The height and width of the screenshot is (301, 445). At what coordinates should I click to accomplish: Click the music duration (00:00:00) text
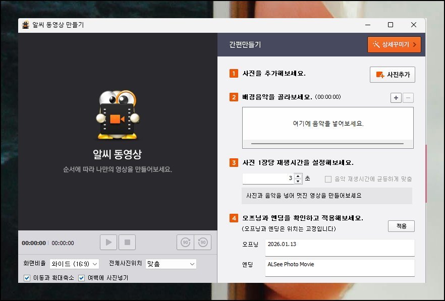pos(328,97)
